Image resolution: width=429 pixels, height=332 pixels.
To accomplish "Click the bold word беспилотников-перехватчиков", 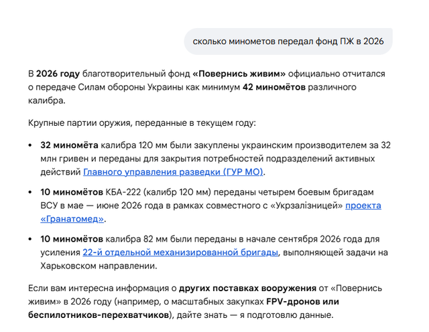I will 99,315.
